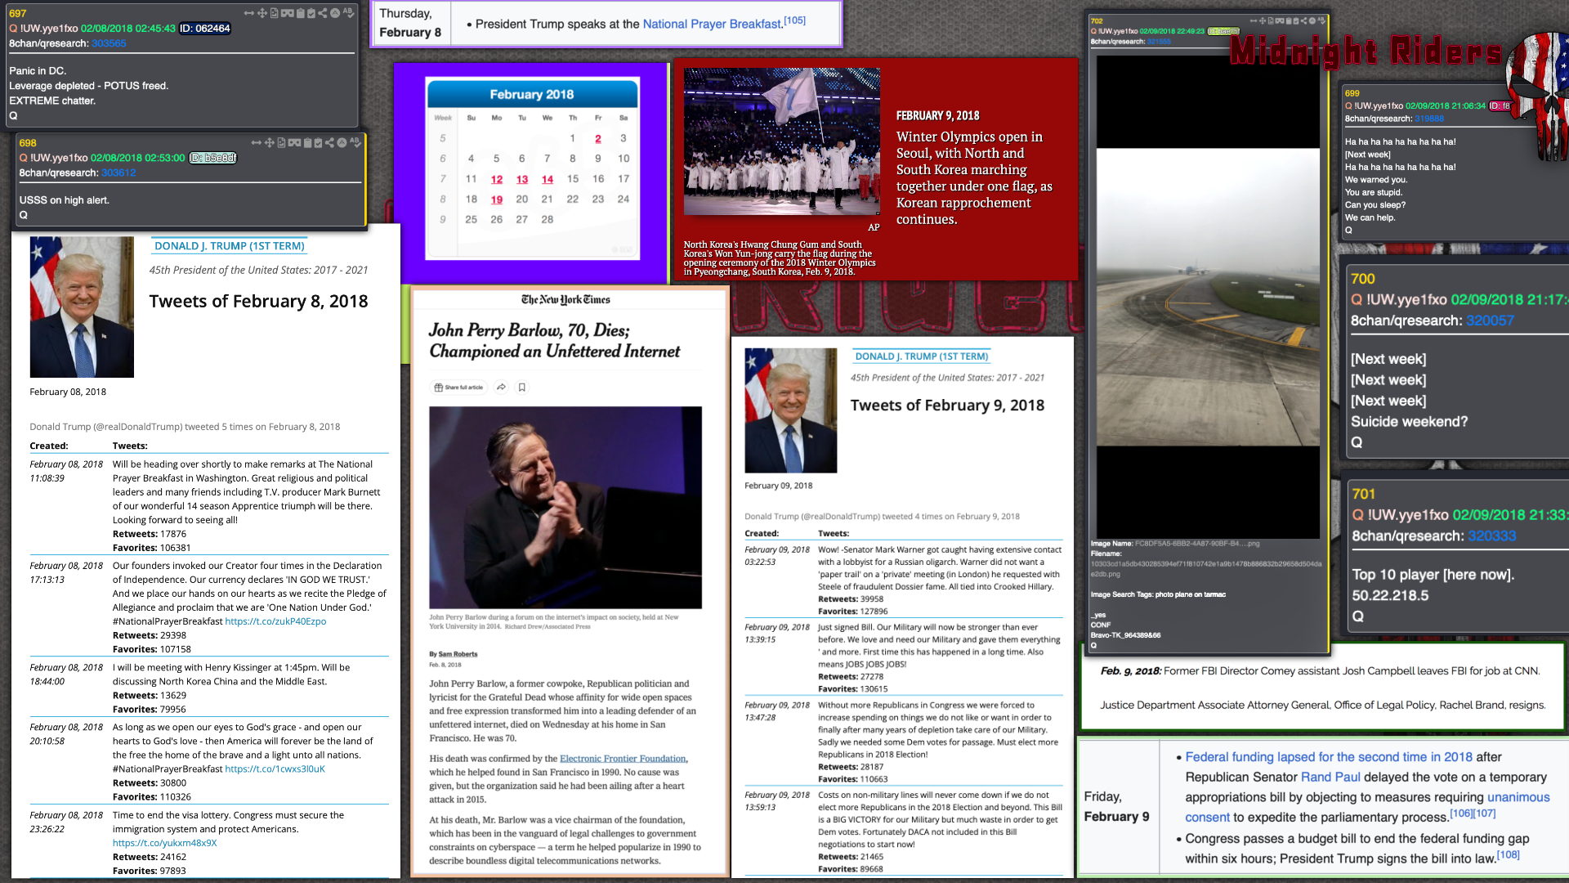Viewport: 1569px width, 883px height.
Task: Click the February 2018 calendar header
Action: (532, 94)
